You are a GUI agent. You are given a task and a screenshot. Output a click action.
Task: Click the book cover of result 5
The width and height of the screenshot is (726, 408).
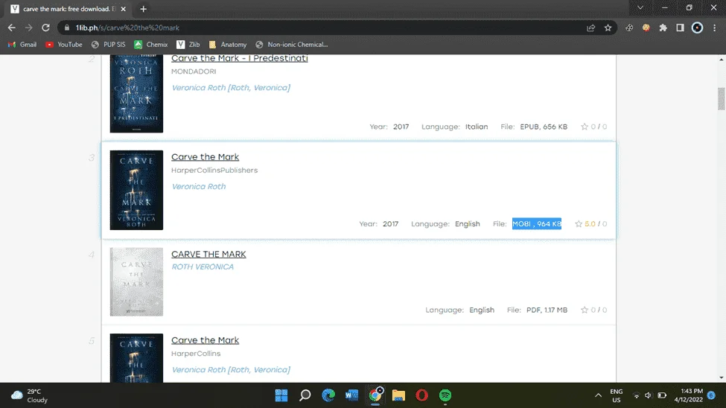click(136, 358)
